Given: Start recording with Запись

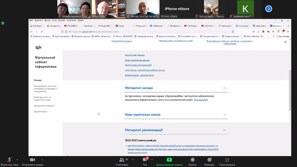Looking at the screenshot, I should (x=193, y=162).
